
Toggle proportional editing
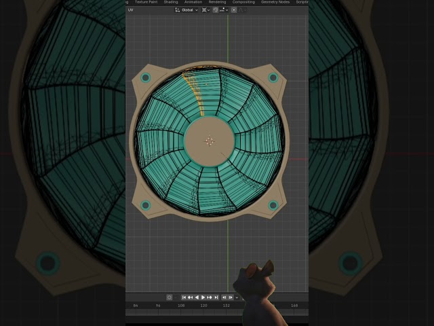pyautogui.click(x=234, y=10)
